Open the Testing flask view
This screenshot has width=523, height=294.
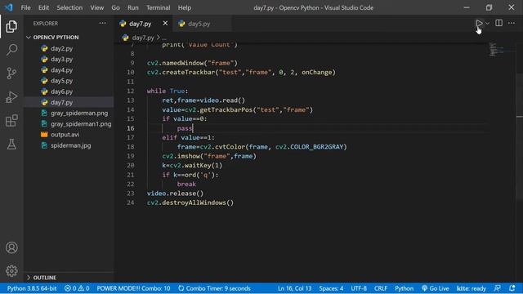11,144
